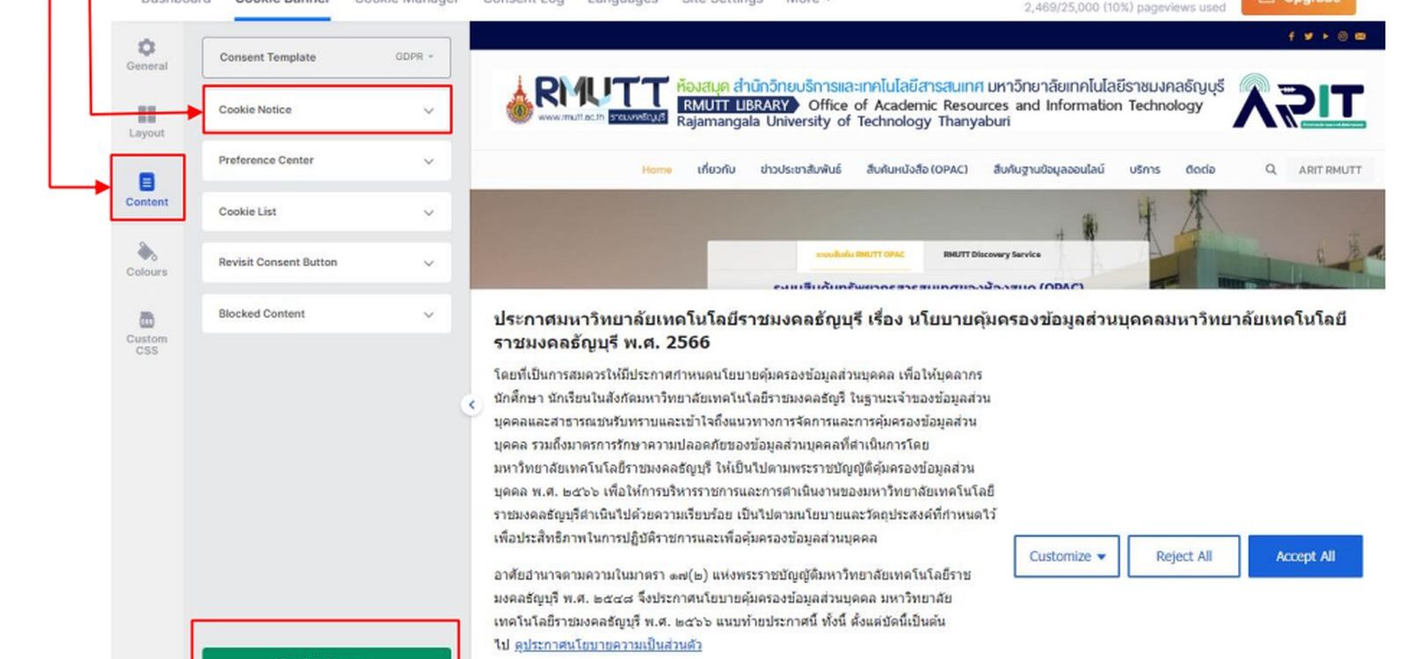Expand the Preference Center section
1407x659 pixels.
326,161
